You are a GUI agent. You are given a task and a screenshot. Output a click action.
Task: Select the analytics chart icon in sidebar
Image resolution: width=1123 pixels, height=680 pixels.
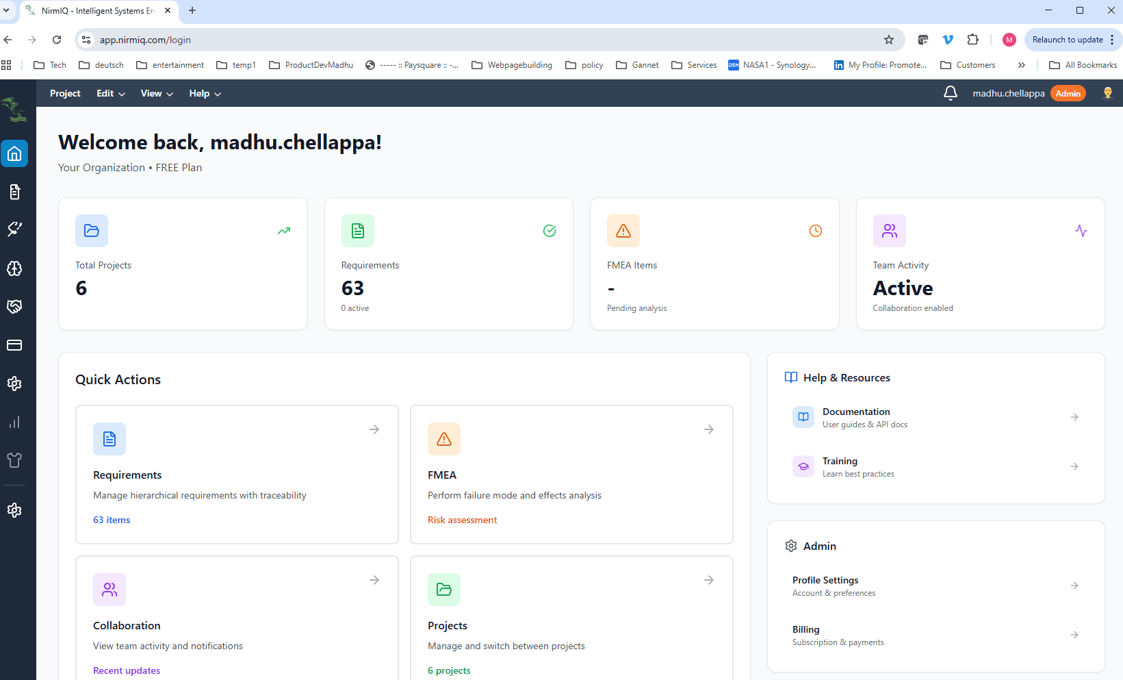click(14, 422)
